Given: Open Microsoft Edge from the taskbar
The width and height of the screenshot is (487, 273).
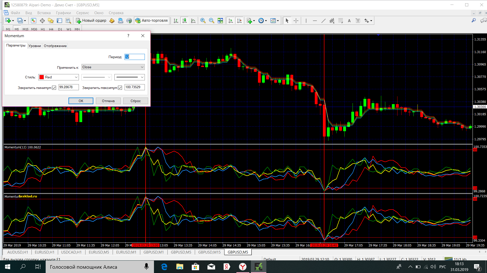Looking at the screenshot, I should [x=164, y=267].
